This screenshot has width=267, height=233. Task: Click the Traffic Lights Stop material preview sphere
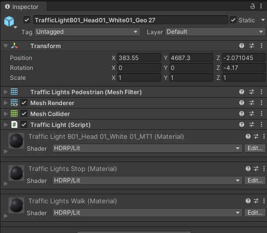point(16,173)
